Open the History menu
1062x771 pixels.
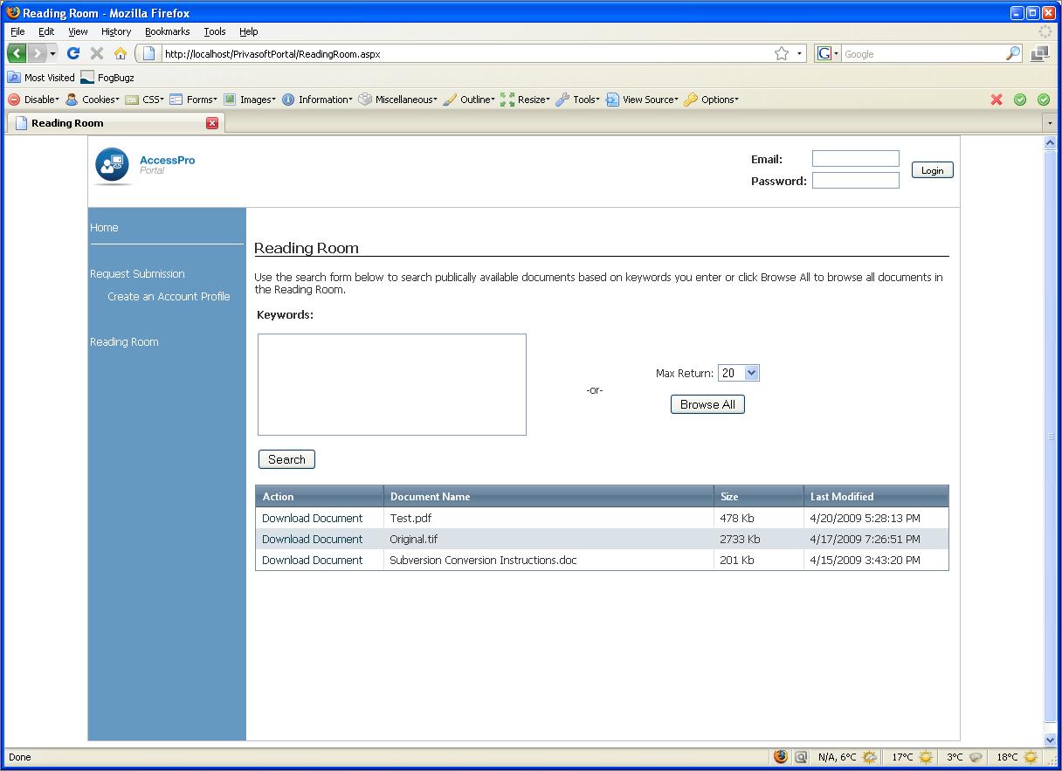116,31
